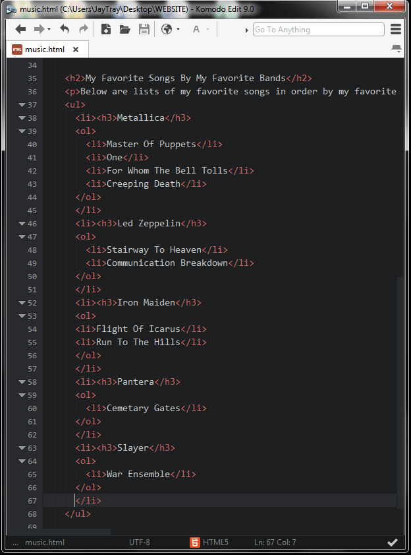Switch to the music.html editor tab

[x=46, y=49]
